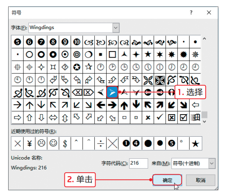Select the black circled number 5 symbol in grid

18,42
